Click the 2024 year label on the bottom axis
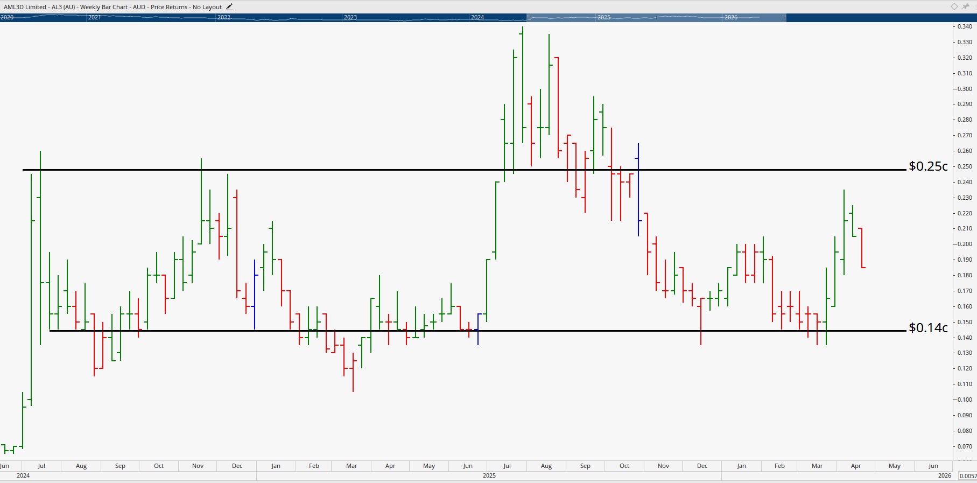Screen dimensions: 977x483 point(23,475)
